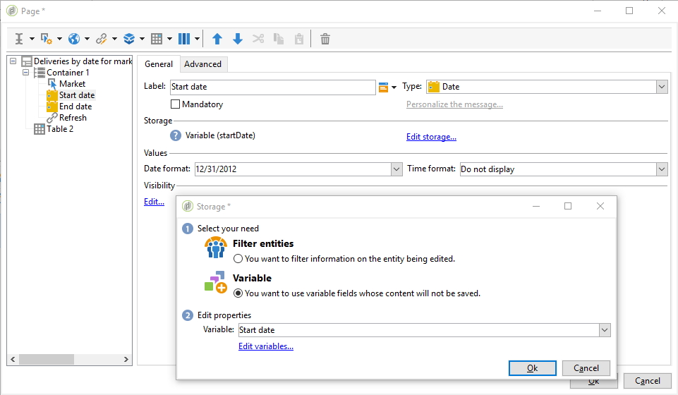Open the Date format dropdown

point(396,169)
